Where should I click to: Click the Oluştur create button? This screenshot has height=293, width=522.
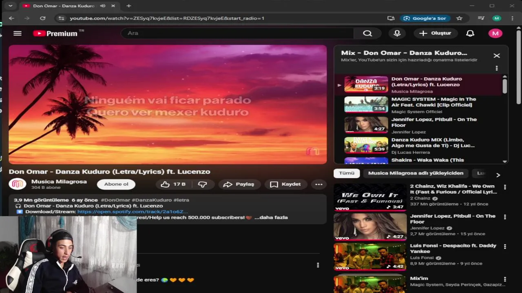click(x=435, y=33)
